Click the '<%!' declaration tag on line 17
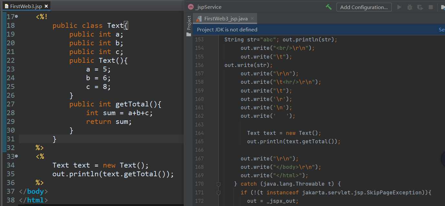The height and width of the screenshot is (206, 445). [x=42, y=17]
